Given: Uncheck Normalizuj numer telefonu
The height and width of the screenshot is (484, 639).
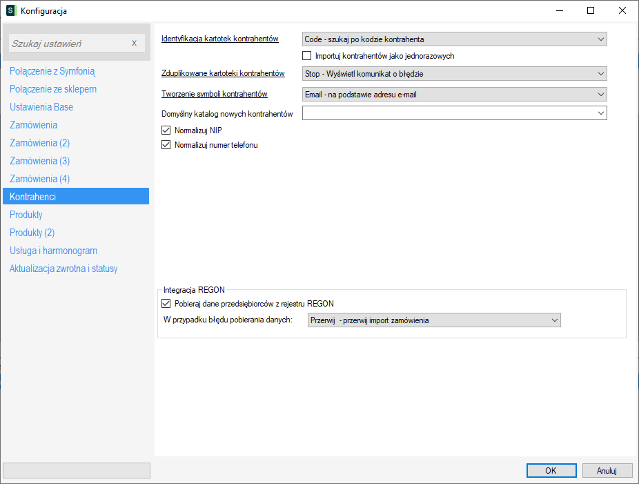Looking at the screenshot, I should point(166,145).
